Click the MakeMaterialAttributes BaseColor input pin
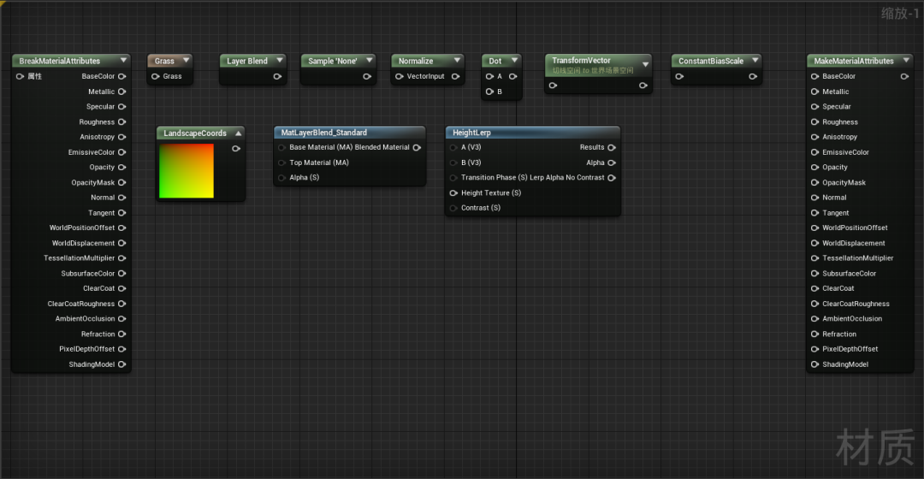The height and width of the screenshot is (479, 924). (815, 76)
